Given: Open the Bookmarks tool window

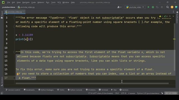Looking at the screenshot, I should pos(29,90).
